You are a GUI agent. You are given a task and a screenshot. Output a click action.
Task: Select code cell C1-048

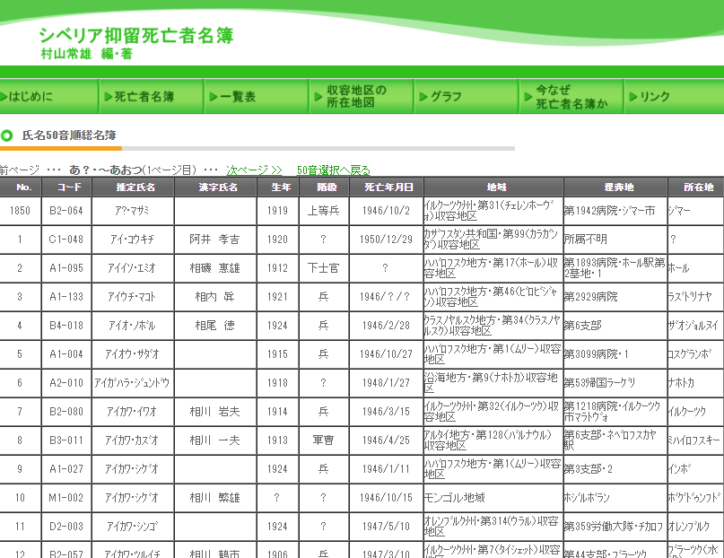click(x=66, y=240)
